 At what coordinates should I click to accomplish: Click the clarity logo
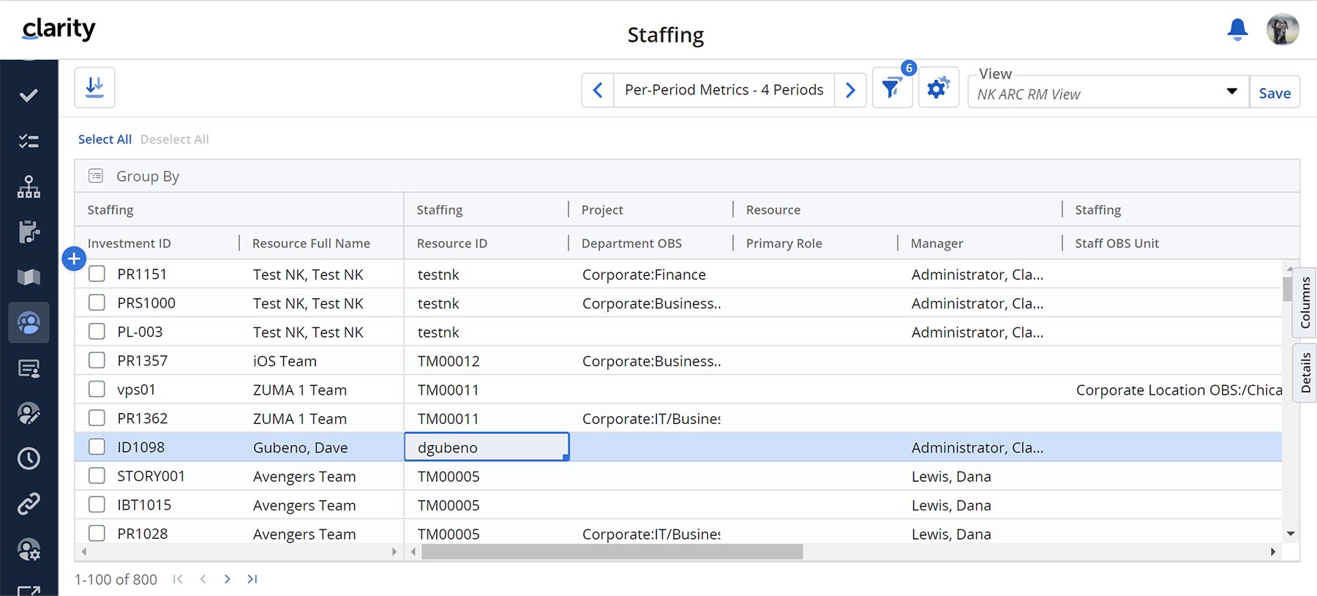[x=59, y=29]
